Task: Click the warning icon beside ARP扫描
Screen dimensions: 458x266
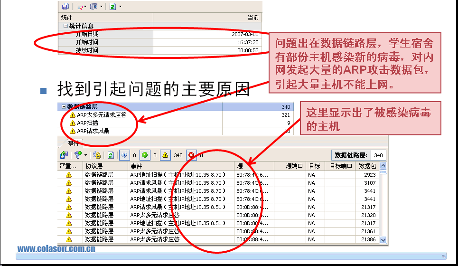Action: (73, 123)
